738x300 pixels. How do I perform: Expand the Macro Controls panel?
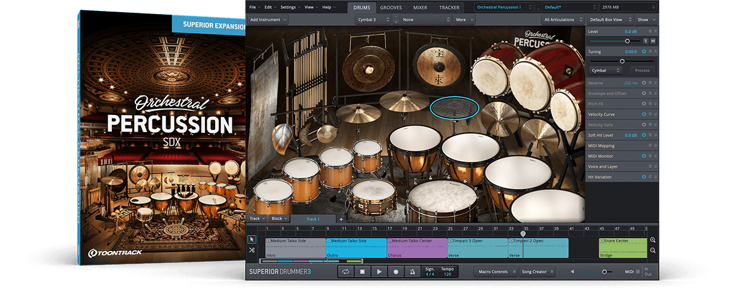(496, 272)
